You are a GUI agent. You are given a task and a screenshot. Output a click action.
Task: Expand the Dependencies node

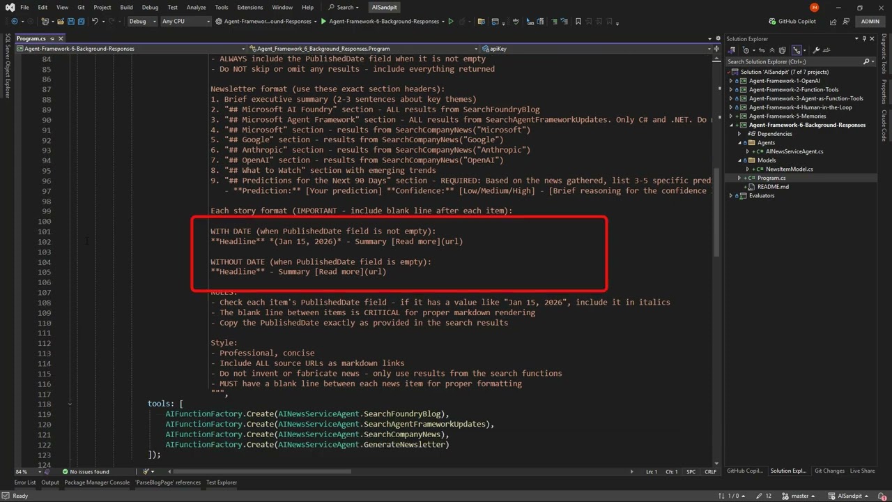(739, 134)
